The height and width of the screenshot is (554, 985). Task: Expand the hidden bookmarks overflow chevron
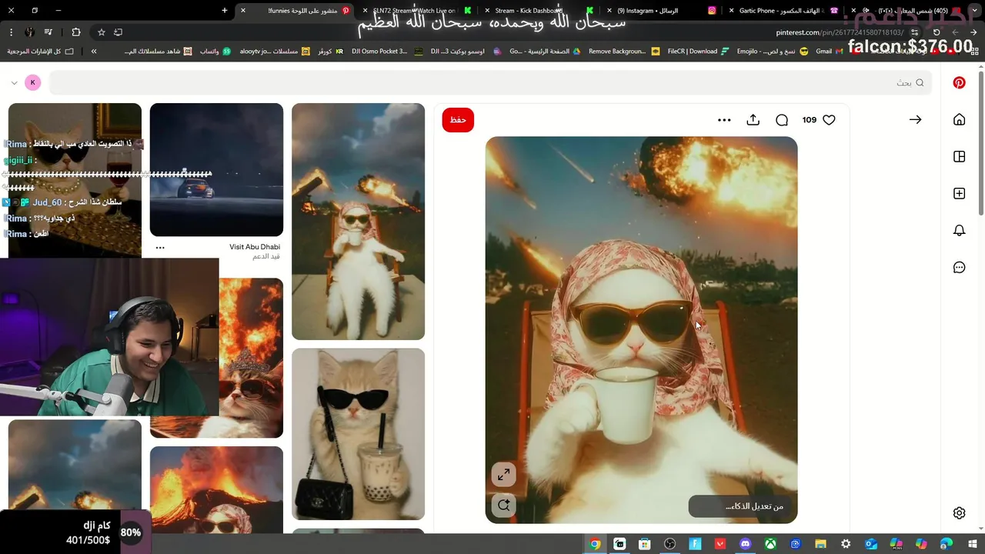(x=94, y=52)
